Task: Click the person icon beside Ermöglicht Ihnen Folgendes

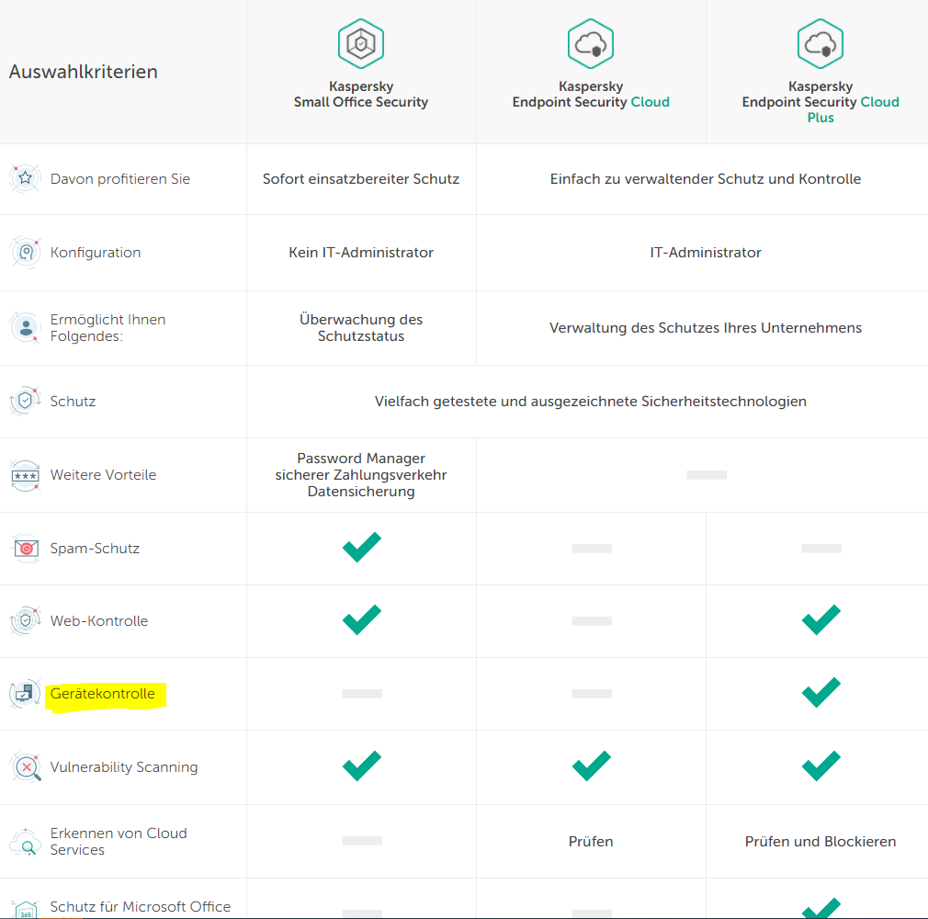Action: click(x=26, y=327)
